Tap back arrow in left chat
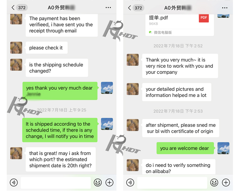 click(x=13, y=7)
